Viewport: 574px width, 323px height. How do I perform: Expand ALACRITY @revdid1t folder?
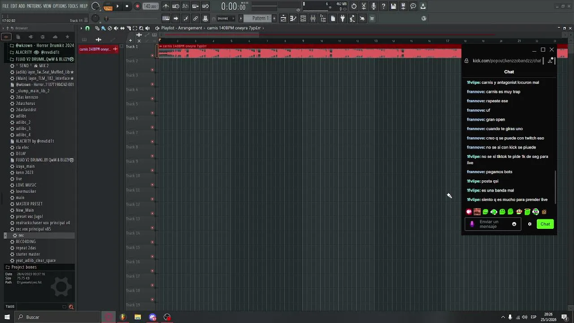[34, 52]
